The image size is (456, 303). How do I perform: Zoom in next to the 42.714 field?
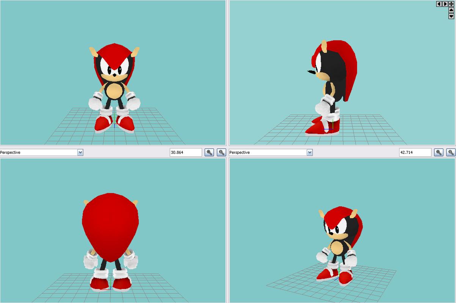click(x=439, y=152)
